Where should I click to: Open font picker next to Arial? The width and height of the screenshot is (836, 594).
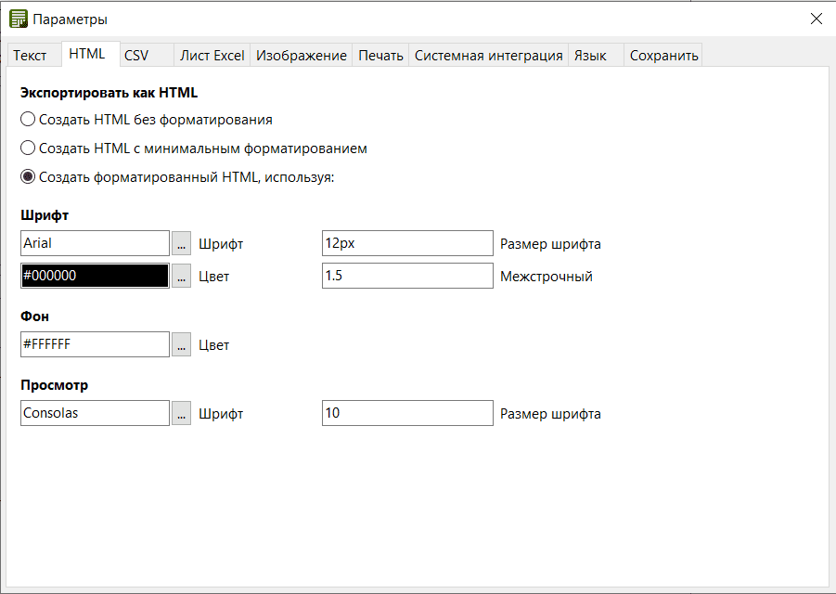tap(181, 244)
